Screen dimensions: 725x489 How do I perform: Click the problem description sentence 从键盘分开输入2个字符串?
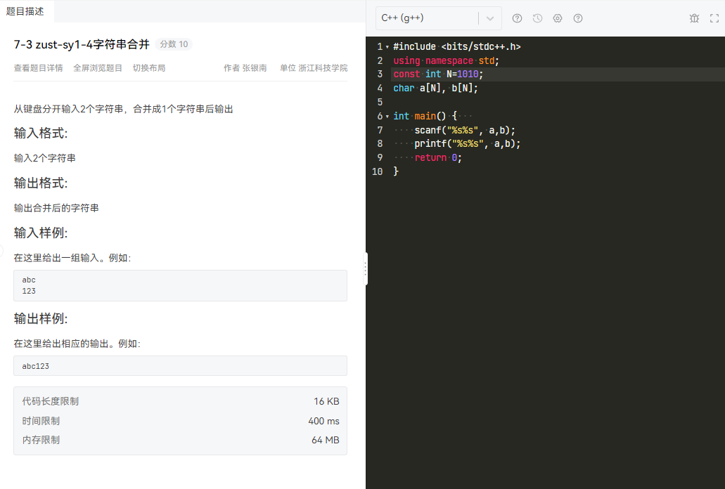(124, 109)
